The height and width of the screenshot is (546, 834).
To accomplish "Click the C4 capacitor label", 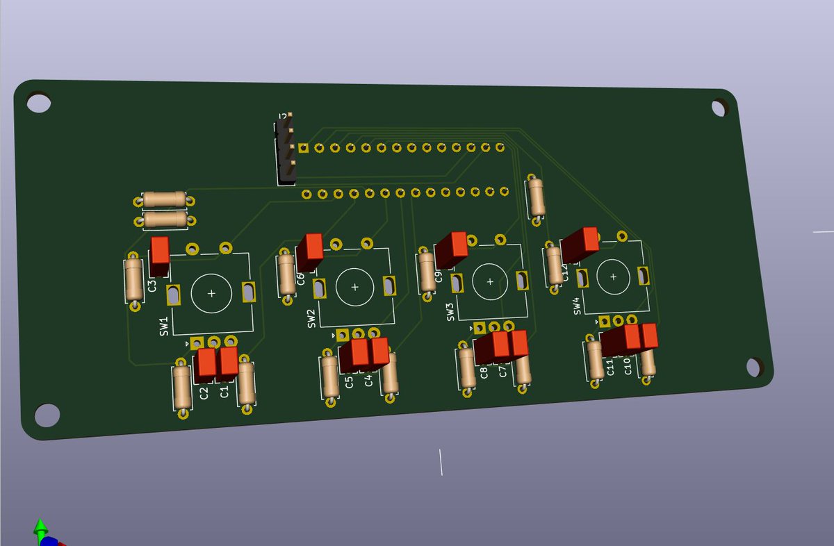I will (x=368, y=380).
